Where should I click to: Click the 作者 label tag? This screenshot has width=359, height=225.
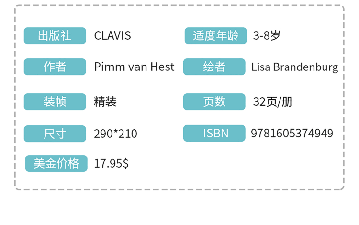click(x=55, y=67)
